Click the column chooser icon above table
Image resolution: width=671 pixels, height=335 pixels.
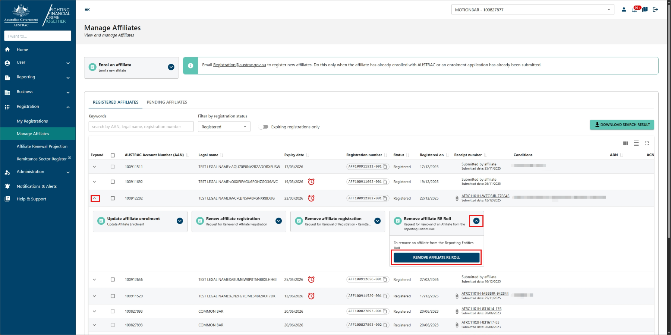[x=626, y=143]
